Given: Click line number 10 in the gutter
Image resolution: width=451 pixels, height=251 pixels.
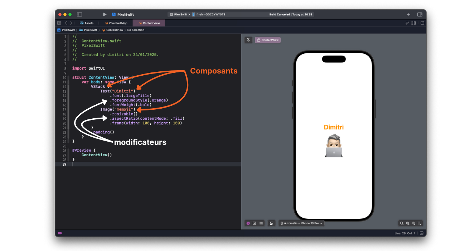Looking at the screenshot, I should (x=64, y=77).
